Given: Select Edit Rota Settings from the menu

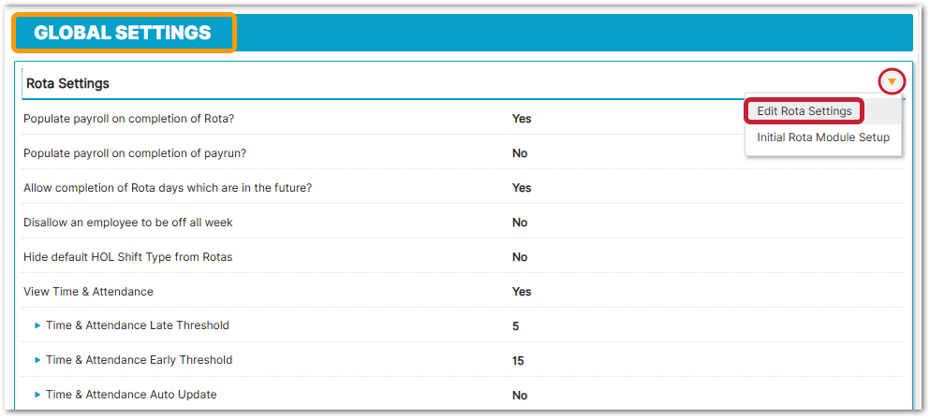Looking at the screenshot, I should point(805,111).
